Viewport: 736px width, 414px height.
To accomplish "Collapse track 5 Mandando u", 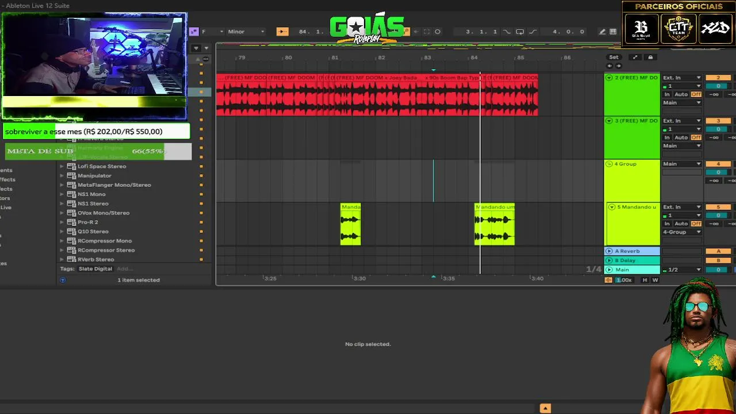I will coord(611,207).
